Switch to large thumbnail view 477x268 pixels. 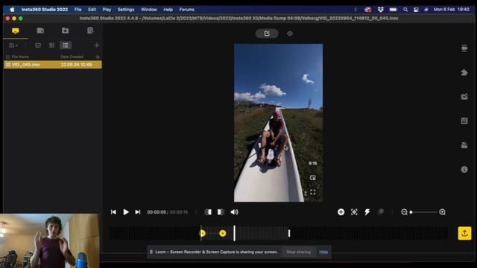click(x=38, y=45)
